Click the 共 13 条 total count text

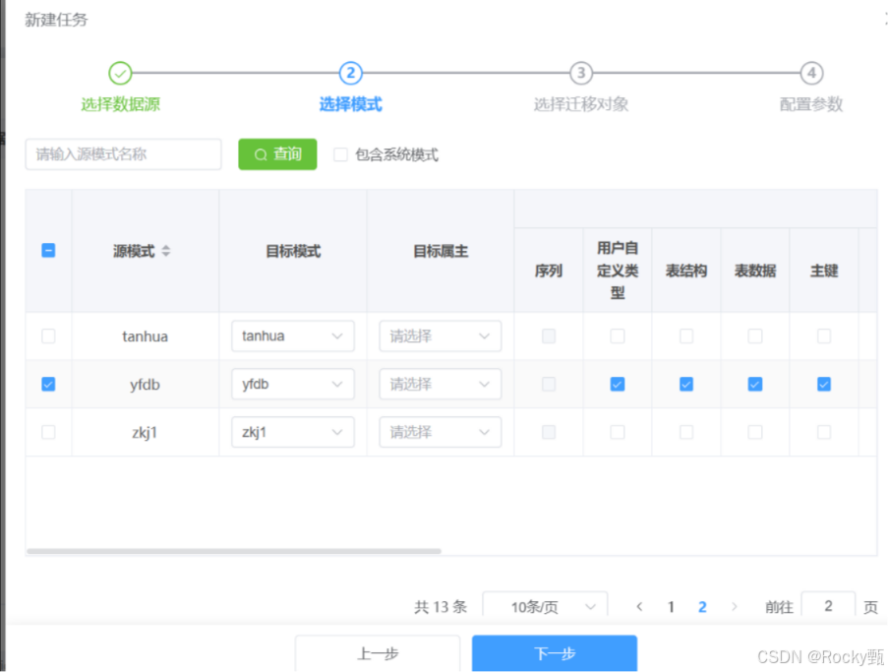click(x=441, y=607)
